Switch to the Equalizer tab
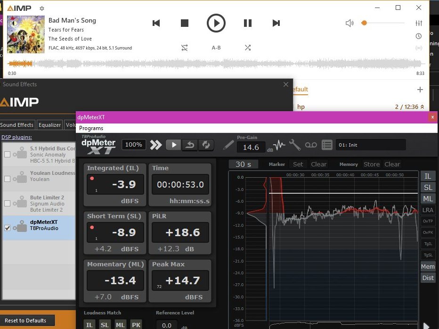The image size is (439, 329). [49, 125]
